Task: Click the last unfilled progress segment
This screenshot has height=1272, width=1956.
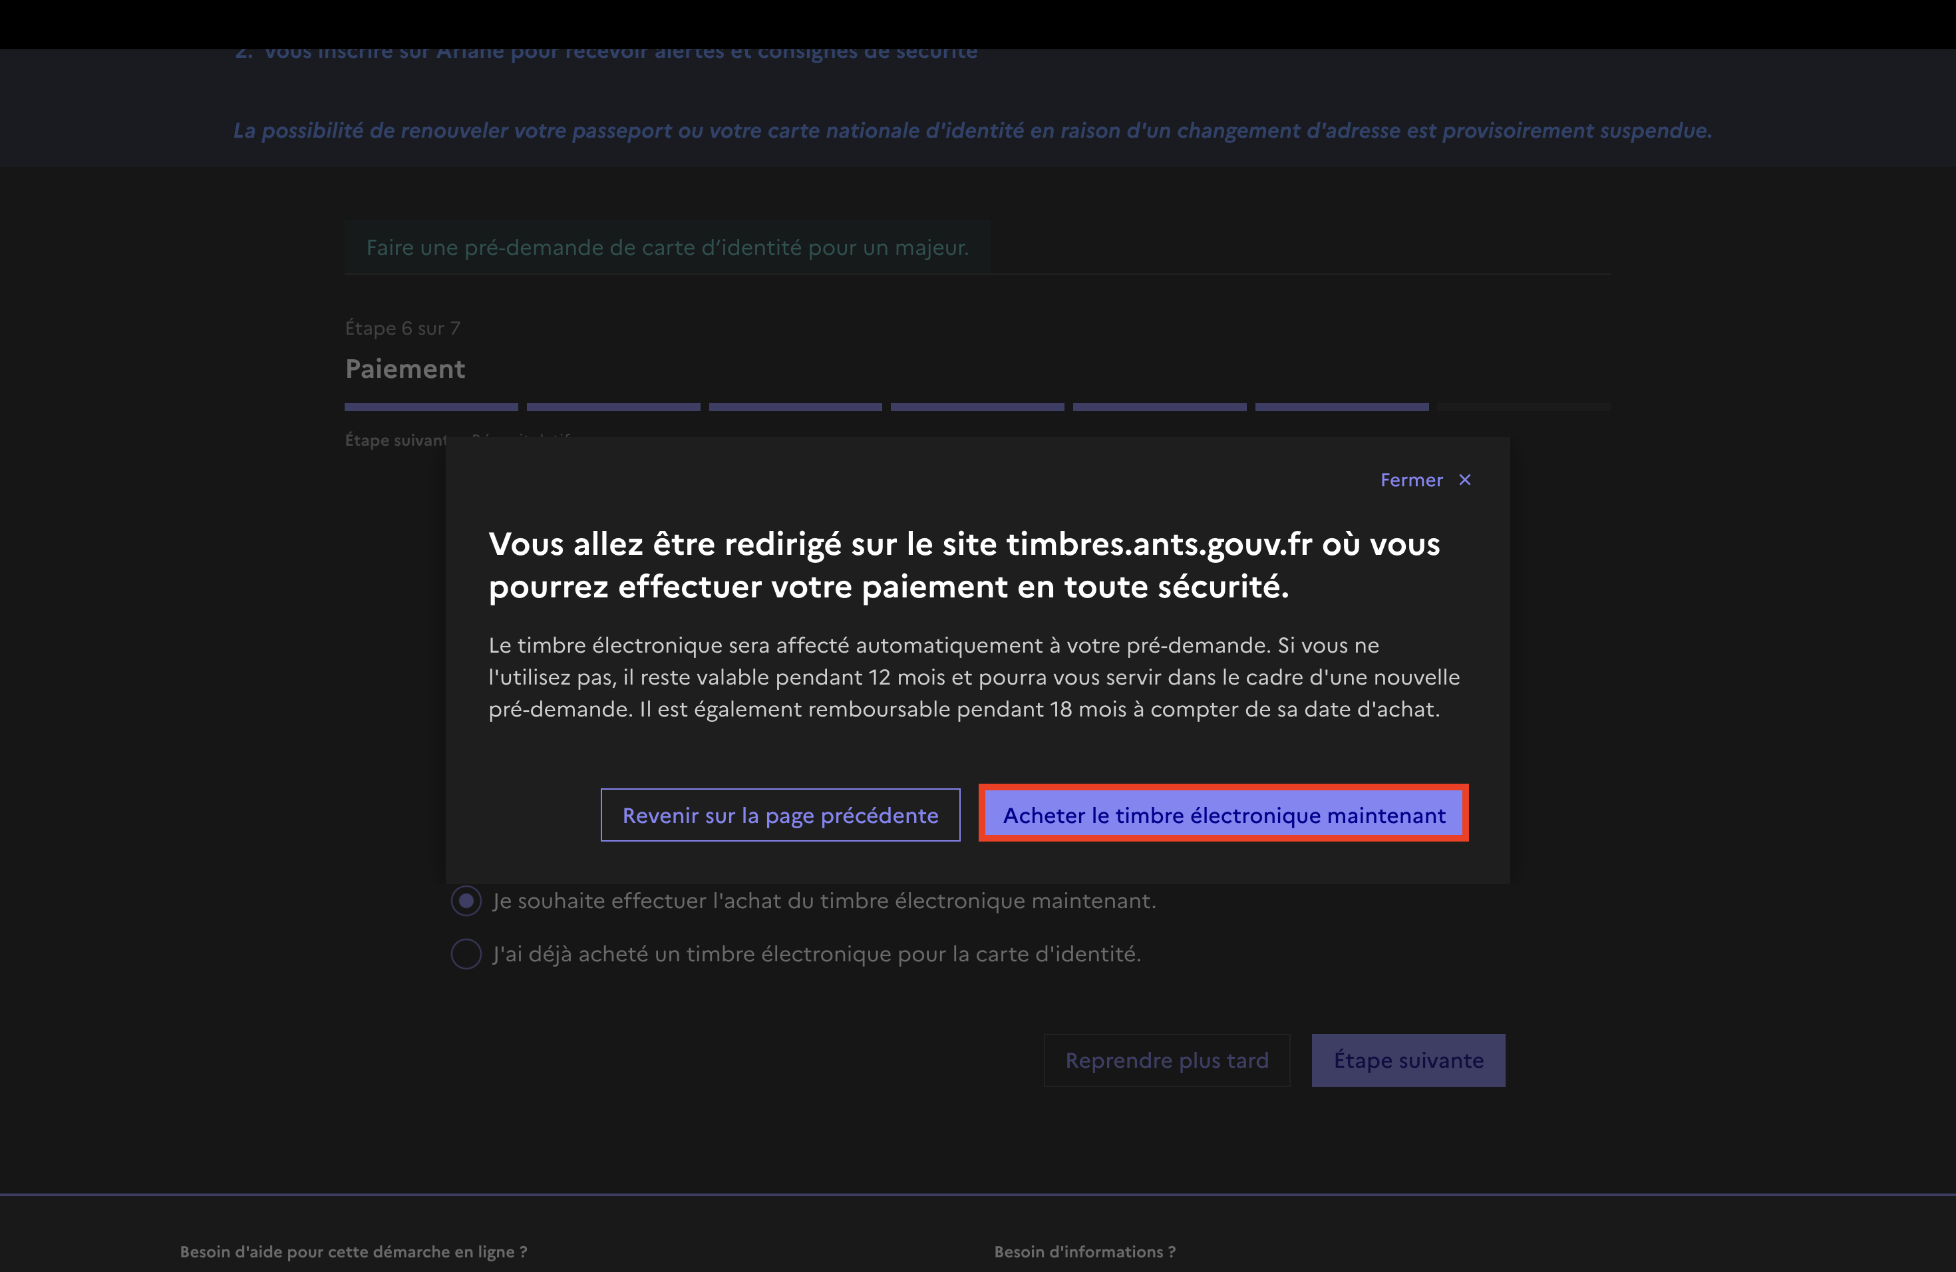Action: (x=1524, y=408)
